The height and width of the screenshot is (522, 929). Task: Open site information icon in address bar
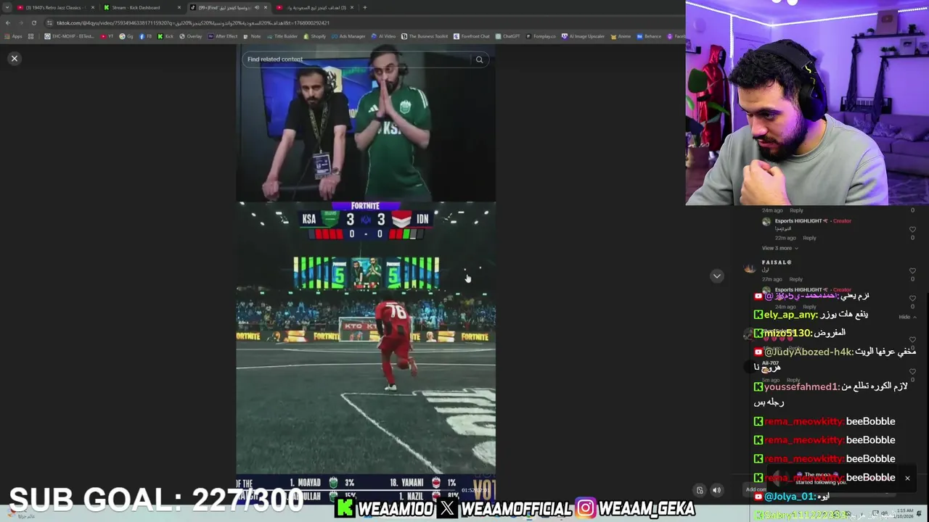point(49,22)
